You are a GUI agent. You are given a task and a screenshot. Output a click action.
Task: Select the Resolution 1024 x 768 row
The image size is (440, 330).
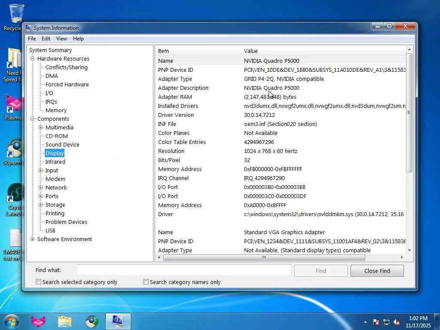[281, 151]
